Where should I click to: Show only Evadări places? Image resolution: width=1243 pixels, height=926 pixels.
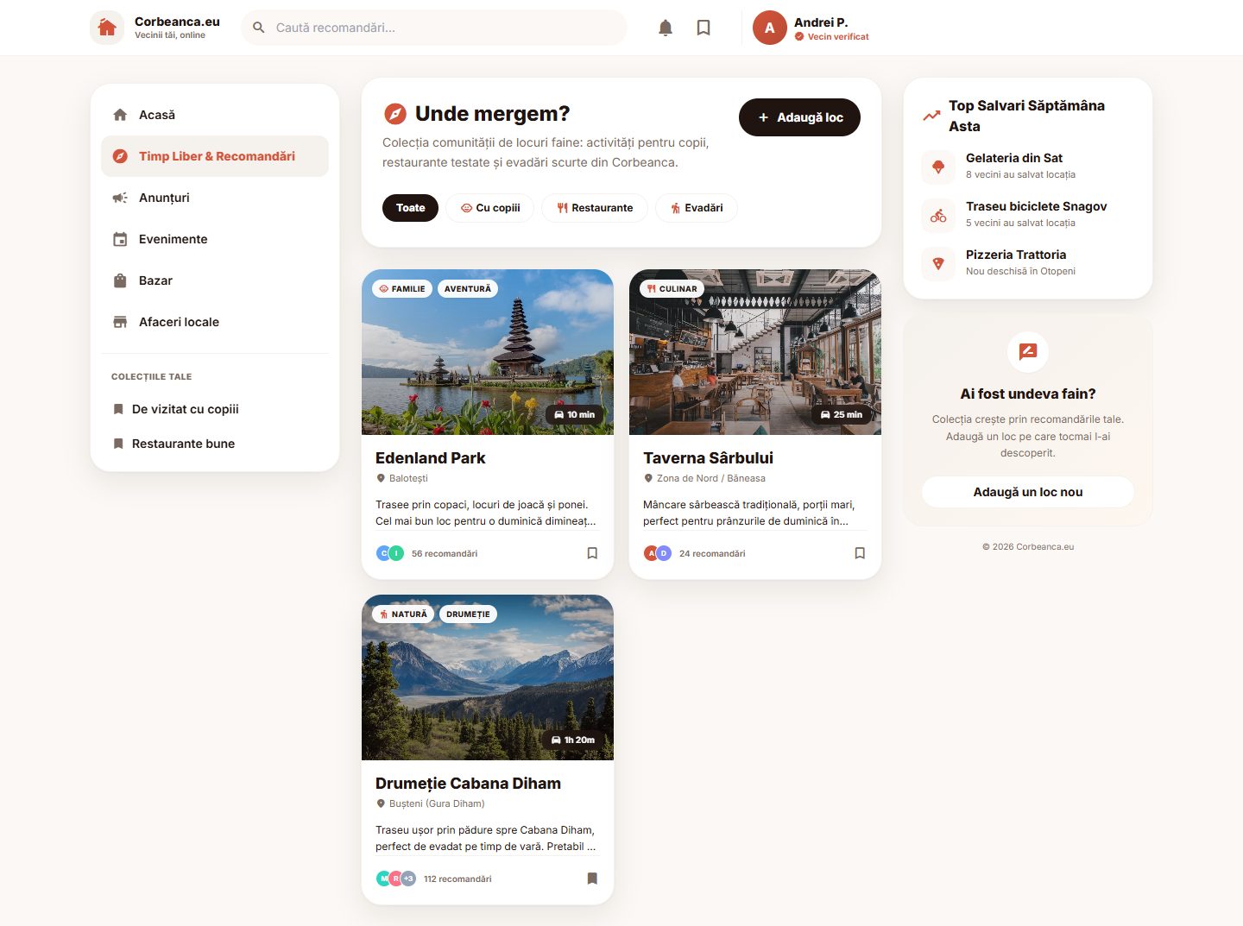click(x=697, y=208)
